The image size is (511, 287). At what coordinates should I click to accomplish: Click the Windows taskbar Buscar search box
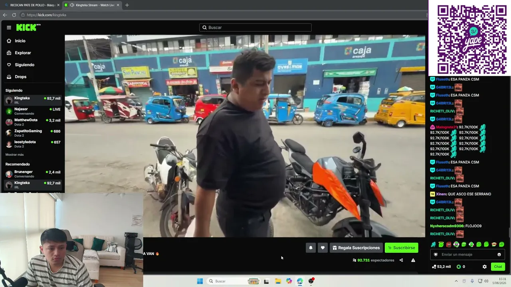tap(234, 281)
